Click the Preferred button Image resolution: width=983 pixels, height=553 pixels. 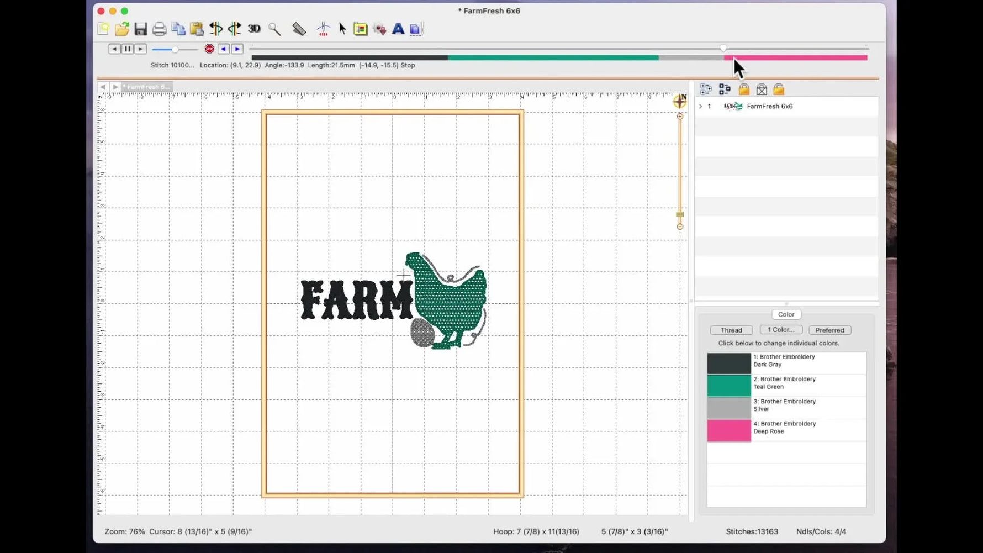[x=829, y=330]
